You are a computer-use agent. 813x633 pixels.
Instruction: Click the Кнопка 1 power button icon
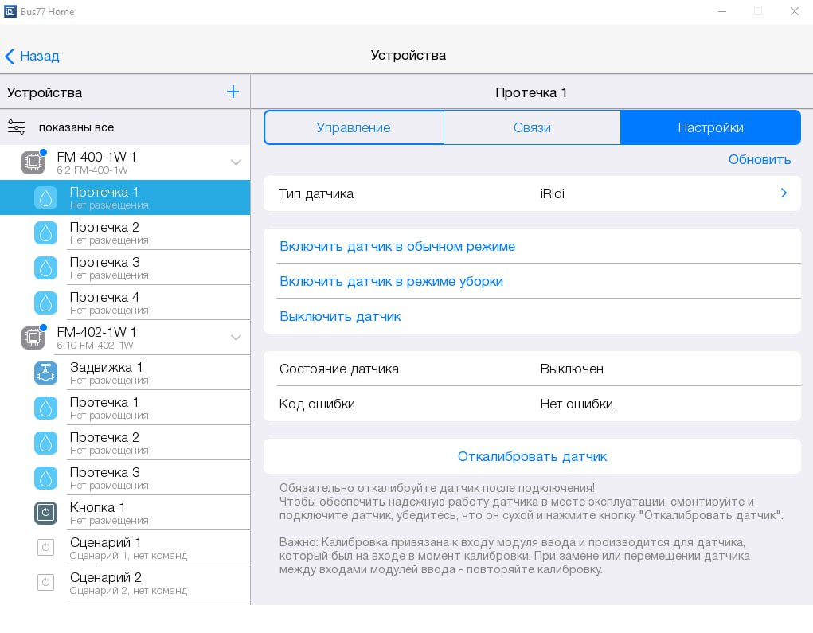tap(45, 513)
